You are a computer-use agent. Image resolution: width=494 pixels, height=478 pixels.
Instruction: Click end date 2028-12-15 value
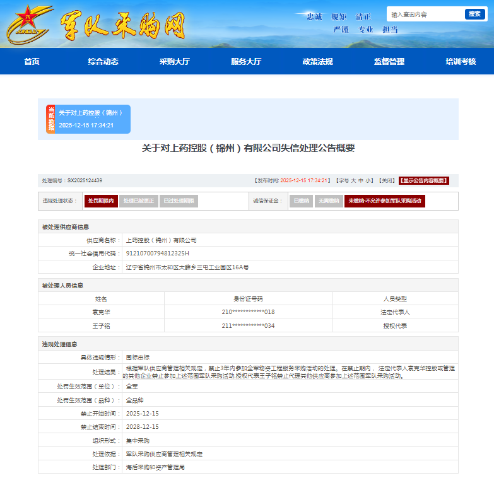pyautogui.click(x=143, y=427)
